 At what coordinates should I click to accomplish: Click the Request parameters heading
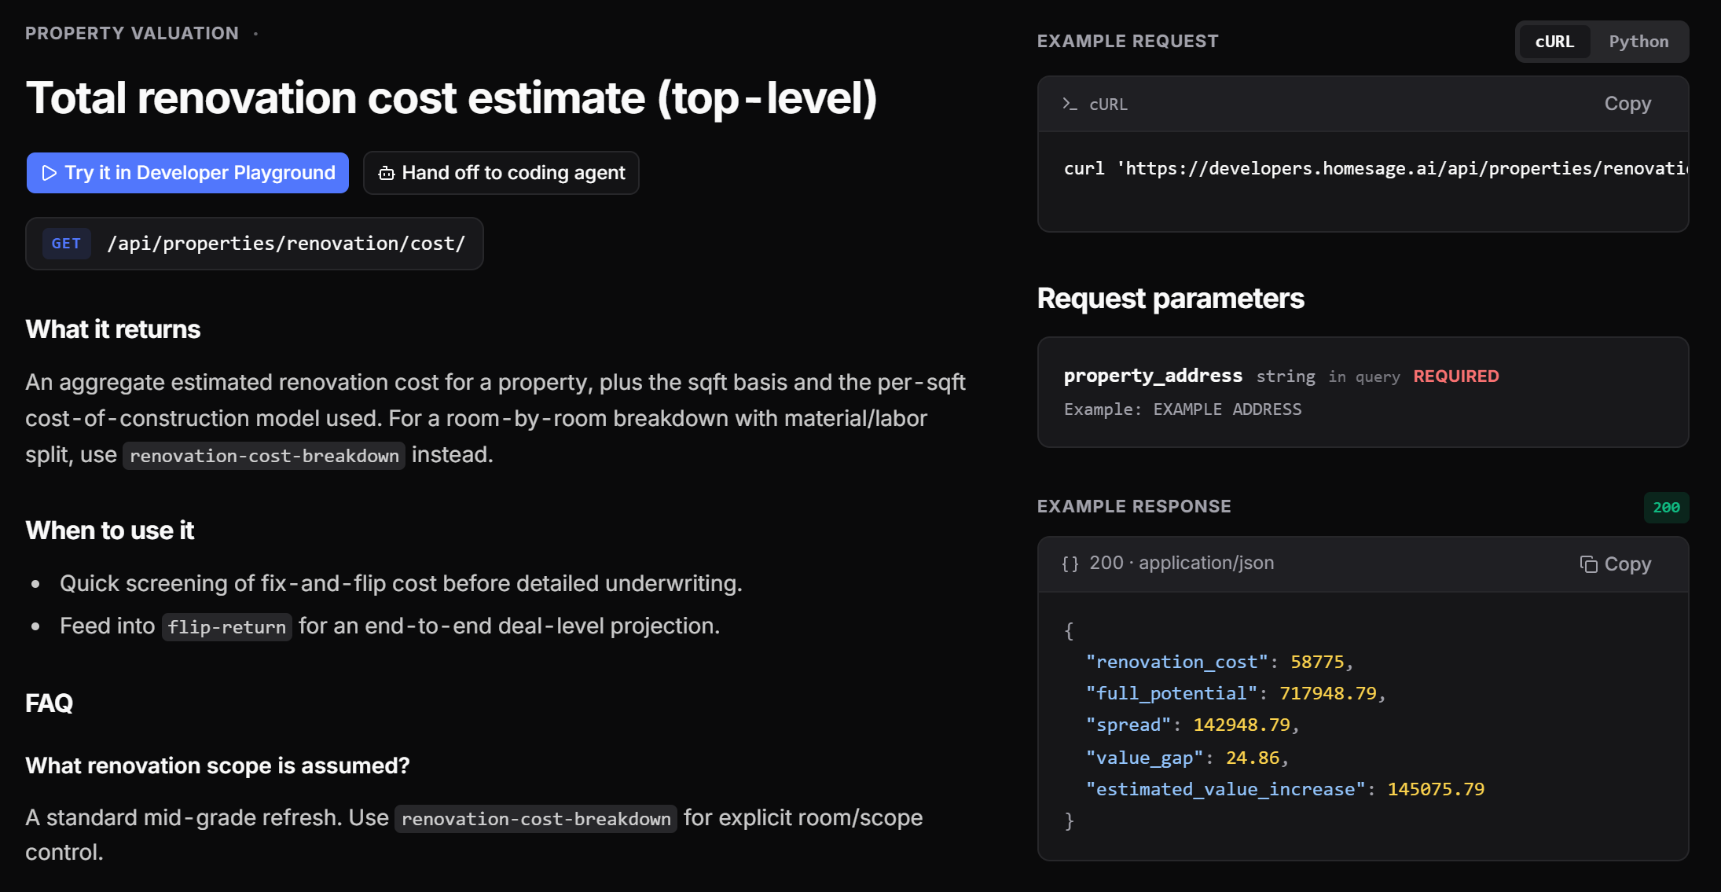click(1170, 299)
